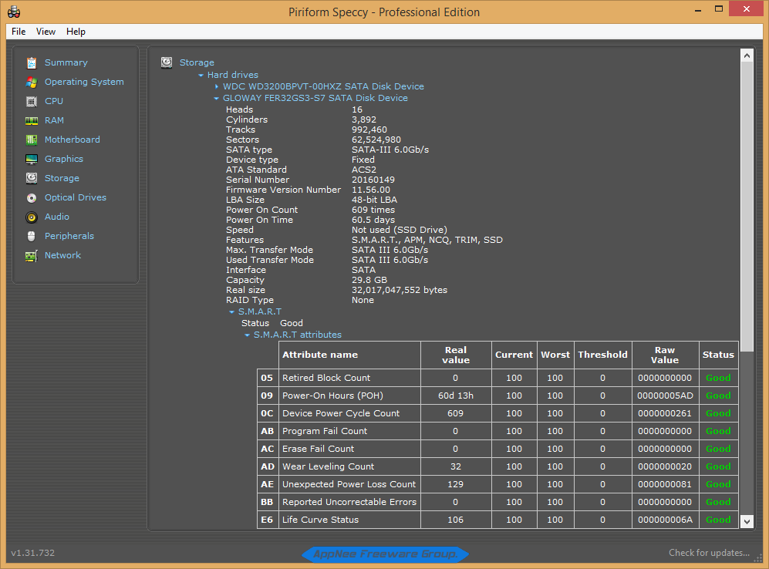The height and width of the screenshot is (569, 769).
Task: Go to the Summary section
Action: pos(66,62)
